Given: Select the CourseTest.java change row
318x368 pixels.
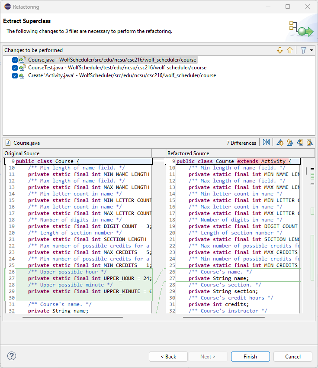Looking at the screenshot, I should click(x=117, y=68).
